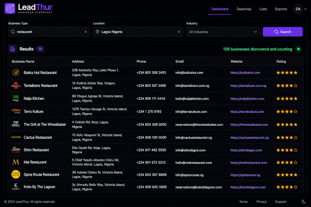
Task: Open the terrakulture.com website link
Action: tap(247, 112)
